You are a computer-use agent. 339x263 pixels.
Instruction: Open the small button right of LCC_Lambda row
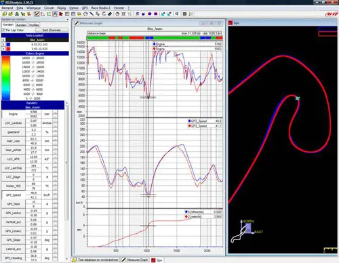coord(55,123)
